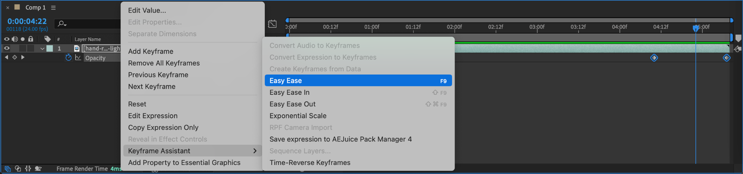Viewport: 743px width, 174px height.
Task: Click layer 1 teal label color swatch
Action: point(50,48)
